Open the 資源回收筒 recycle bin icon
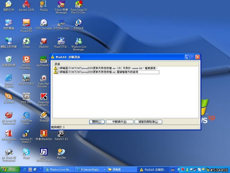This screenshot has height=173, width=230. coord(9,61)
